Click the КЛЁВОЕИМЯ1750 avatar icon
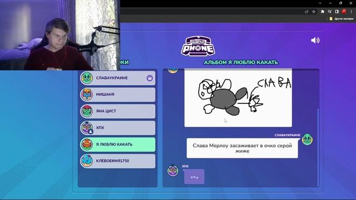This screenshot has height=200, width=356. (x=87, y=161)
